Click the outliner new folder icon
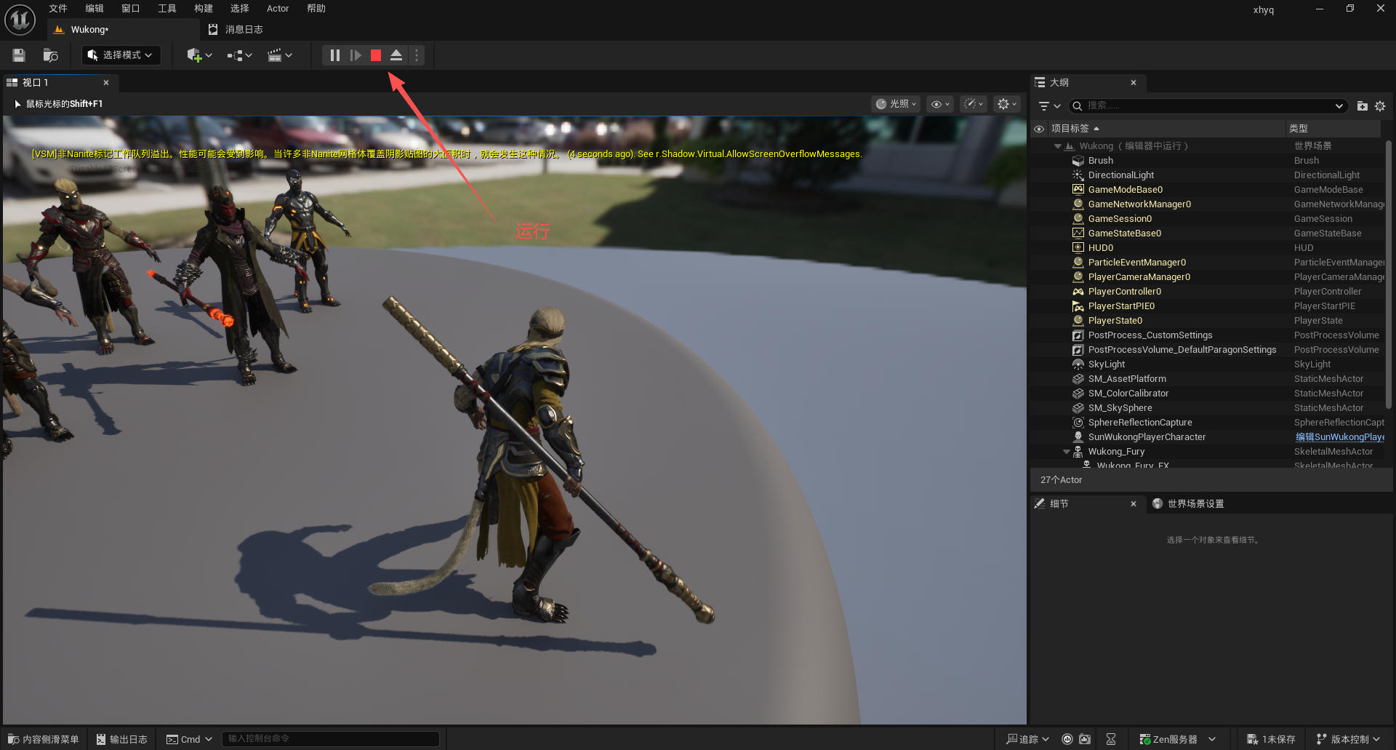Screen dimensions: 1396x750 [x=1363, y=106]
